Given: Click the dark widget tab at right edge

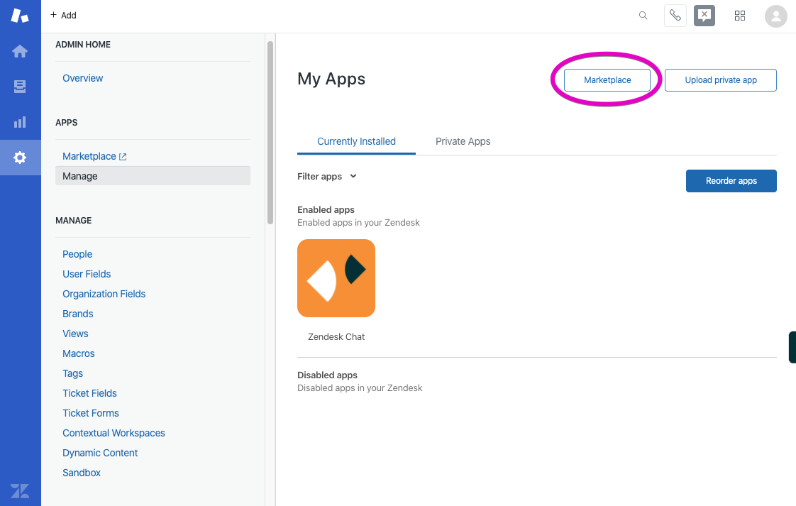Looking at the screenshot, I should point(792,347).
